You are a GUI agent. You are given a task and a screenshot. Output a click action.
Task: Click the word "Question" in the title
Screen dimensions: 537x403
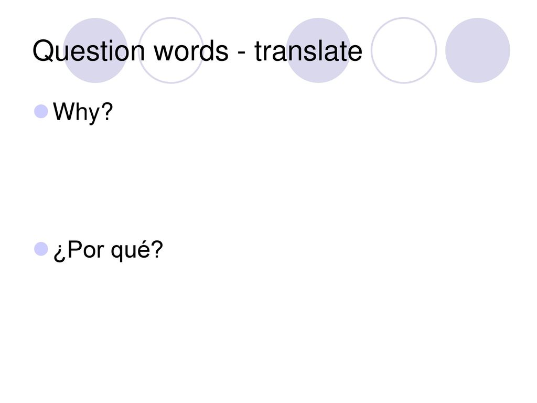tap(89, 51)
